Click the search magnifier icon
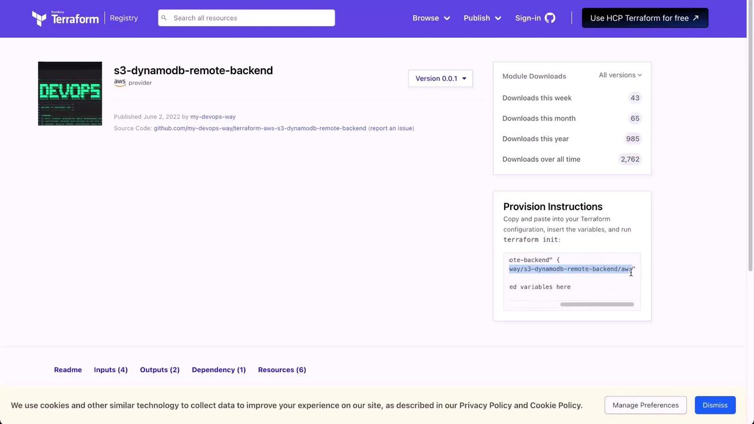This screenshot has width=754, height=424. (x=164, y=18)
